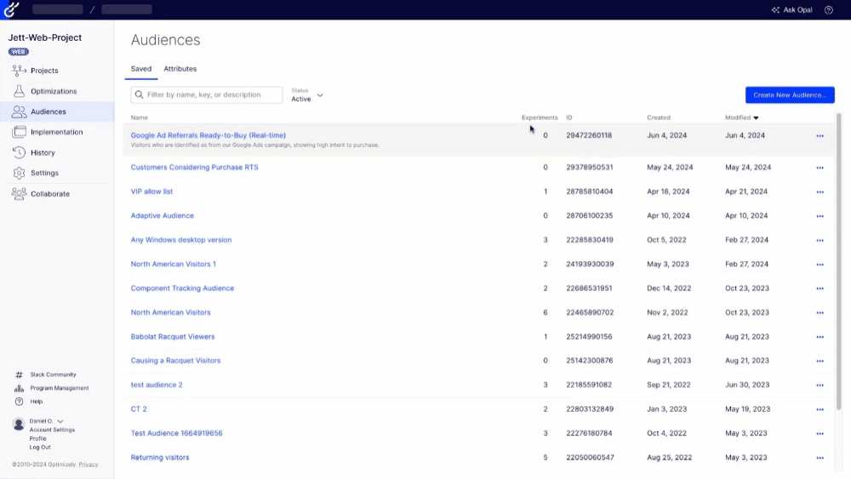Open Collaborate in the sidebar
Viewport: 851px width, 479px height.
tap(49, 194)
